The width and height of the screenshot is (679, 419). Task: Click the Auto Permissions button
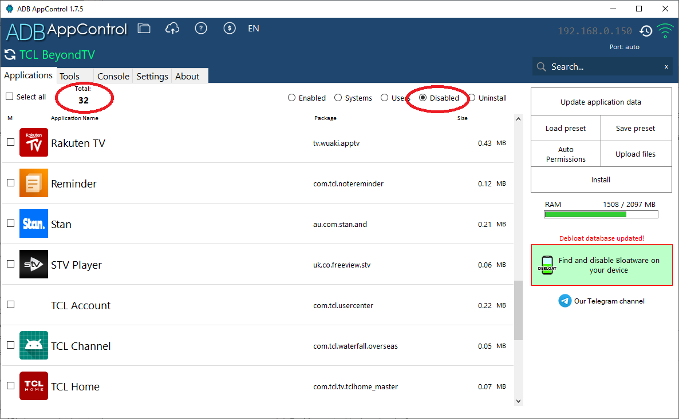[566, 154]
